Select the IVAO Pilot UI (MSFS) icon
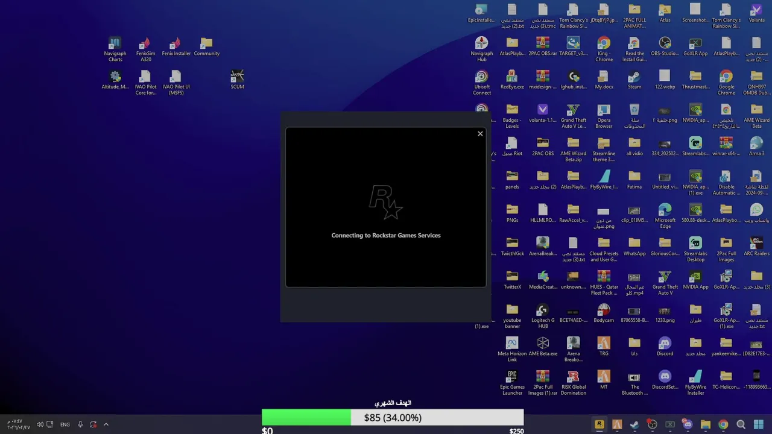Image resolution: width=772 pixels, height=434 pixels. (176, 83)
